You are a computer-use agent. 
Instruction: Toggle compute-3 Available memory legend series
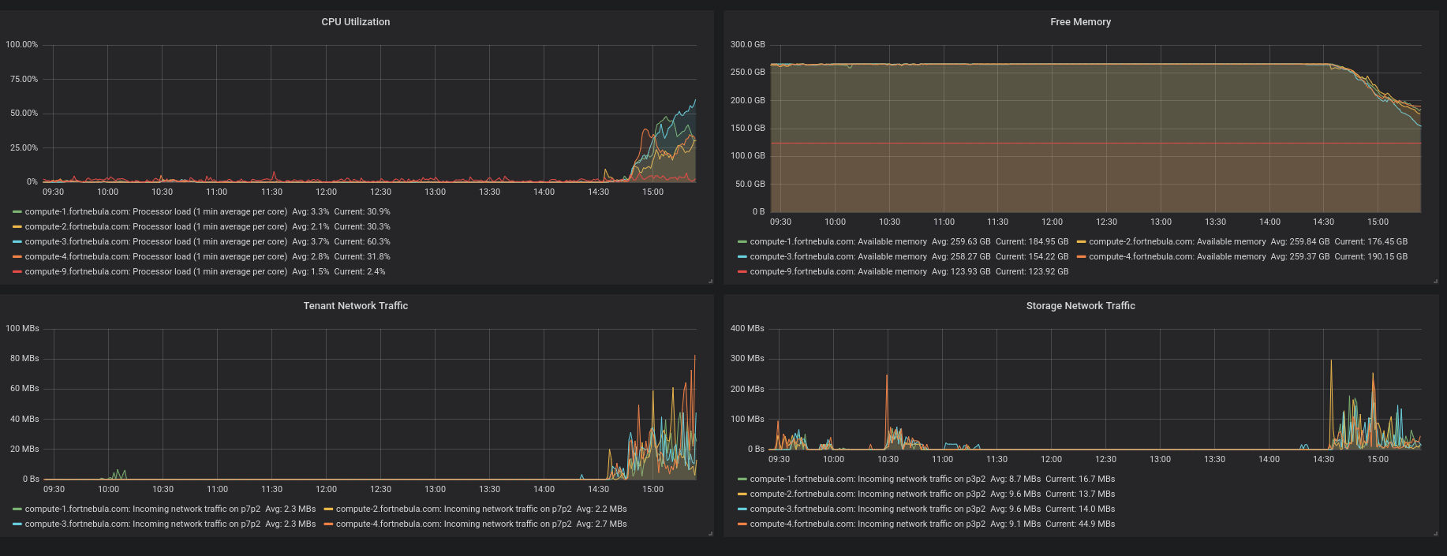click(x=838, y=256)
